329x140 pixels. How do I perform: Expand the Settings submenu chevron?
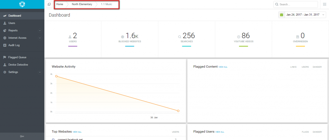click(40, 72)
